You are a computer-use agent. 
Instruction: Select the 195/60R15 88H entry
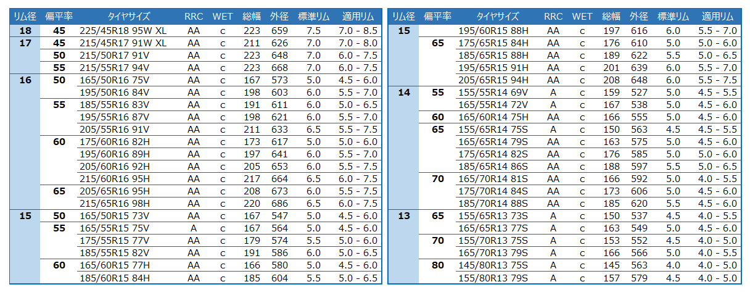coord(493,30)
